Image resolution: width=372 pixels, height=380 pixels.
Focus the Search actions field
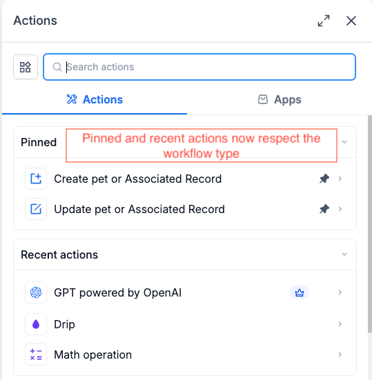[199, 67]
